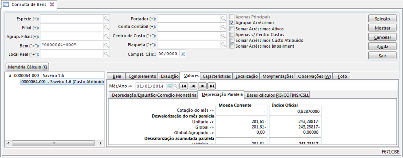Click the Plaqueta input field
403x158 pixels.
(x=189, y=45)
